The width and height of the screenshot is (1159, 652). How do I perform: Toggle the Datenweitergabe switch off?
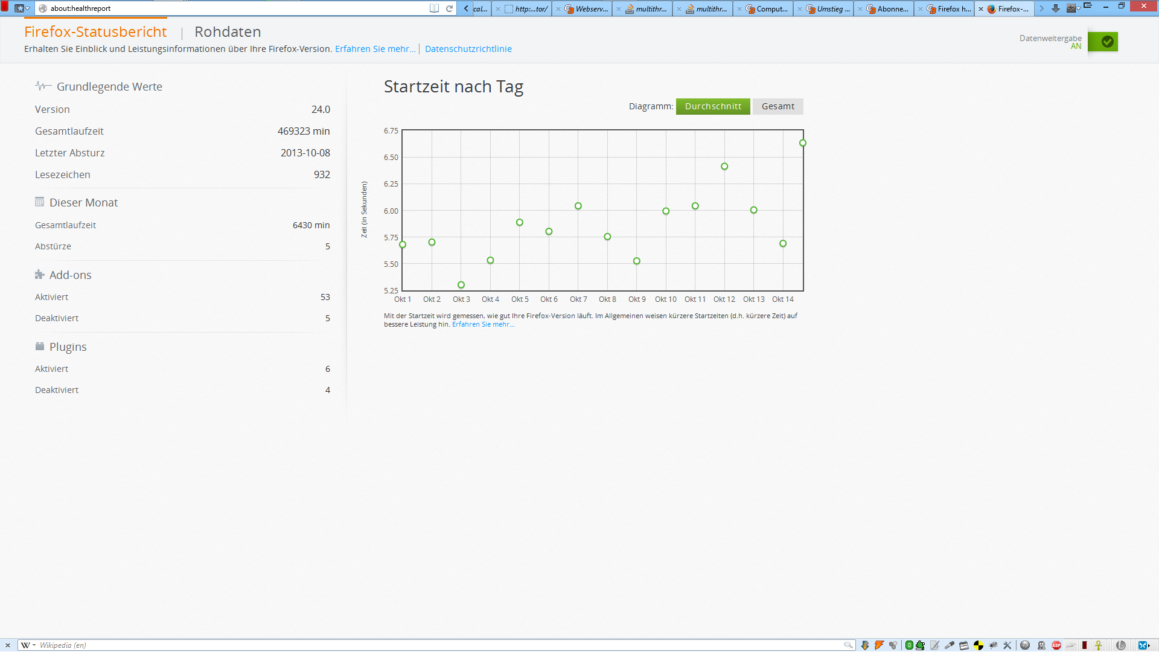1103,42
